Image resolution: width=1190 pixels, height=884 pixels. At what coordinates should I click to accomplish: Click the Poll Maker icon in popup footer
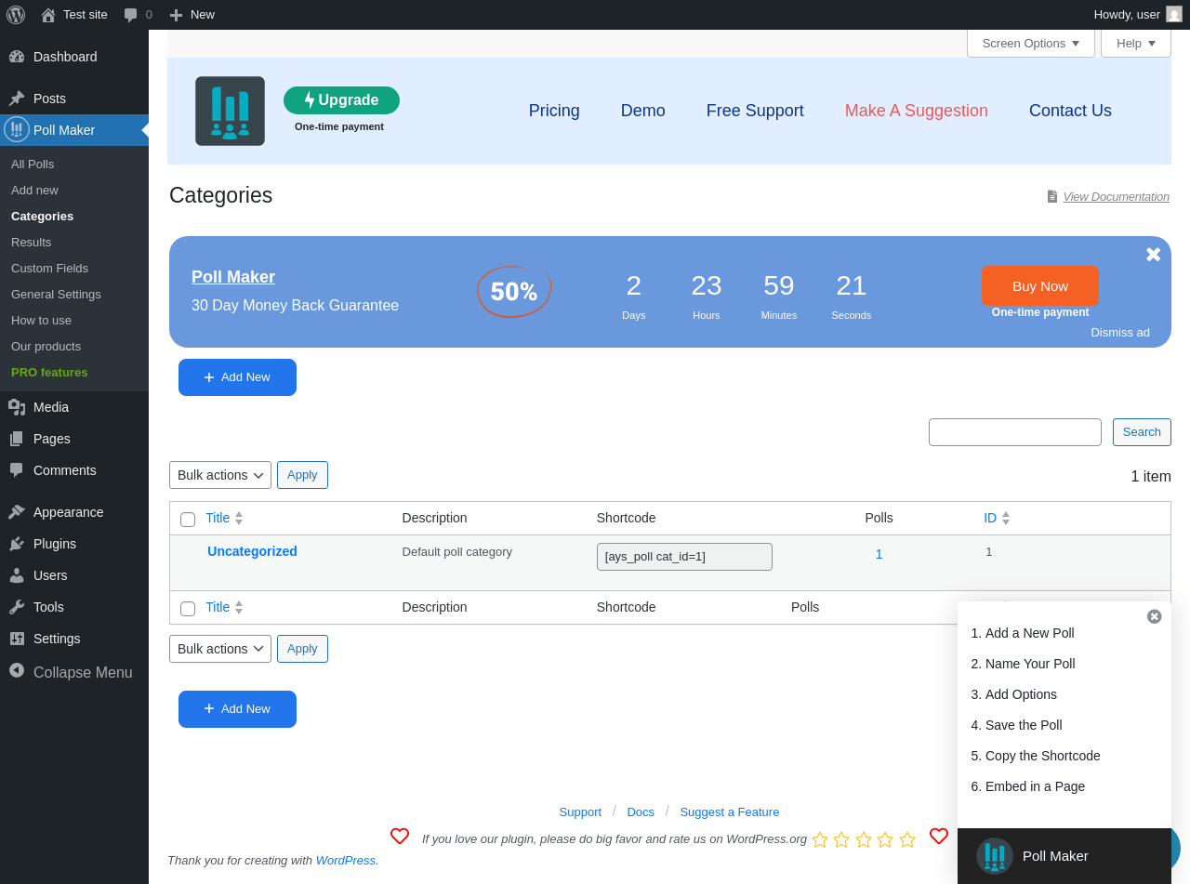pyautogui.click(x=995, y=856)
